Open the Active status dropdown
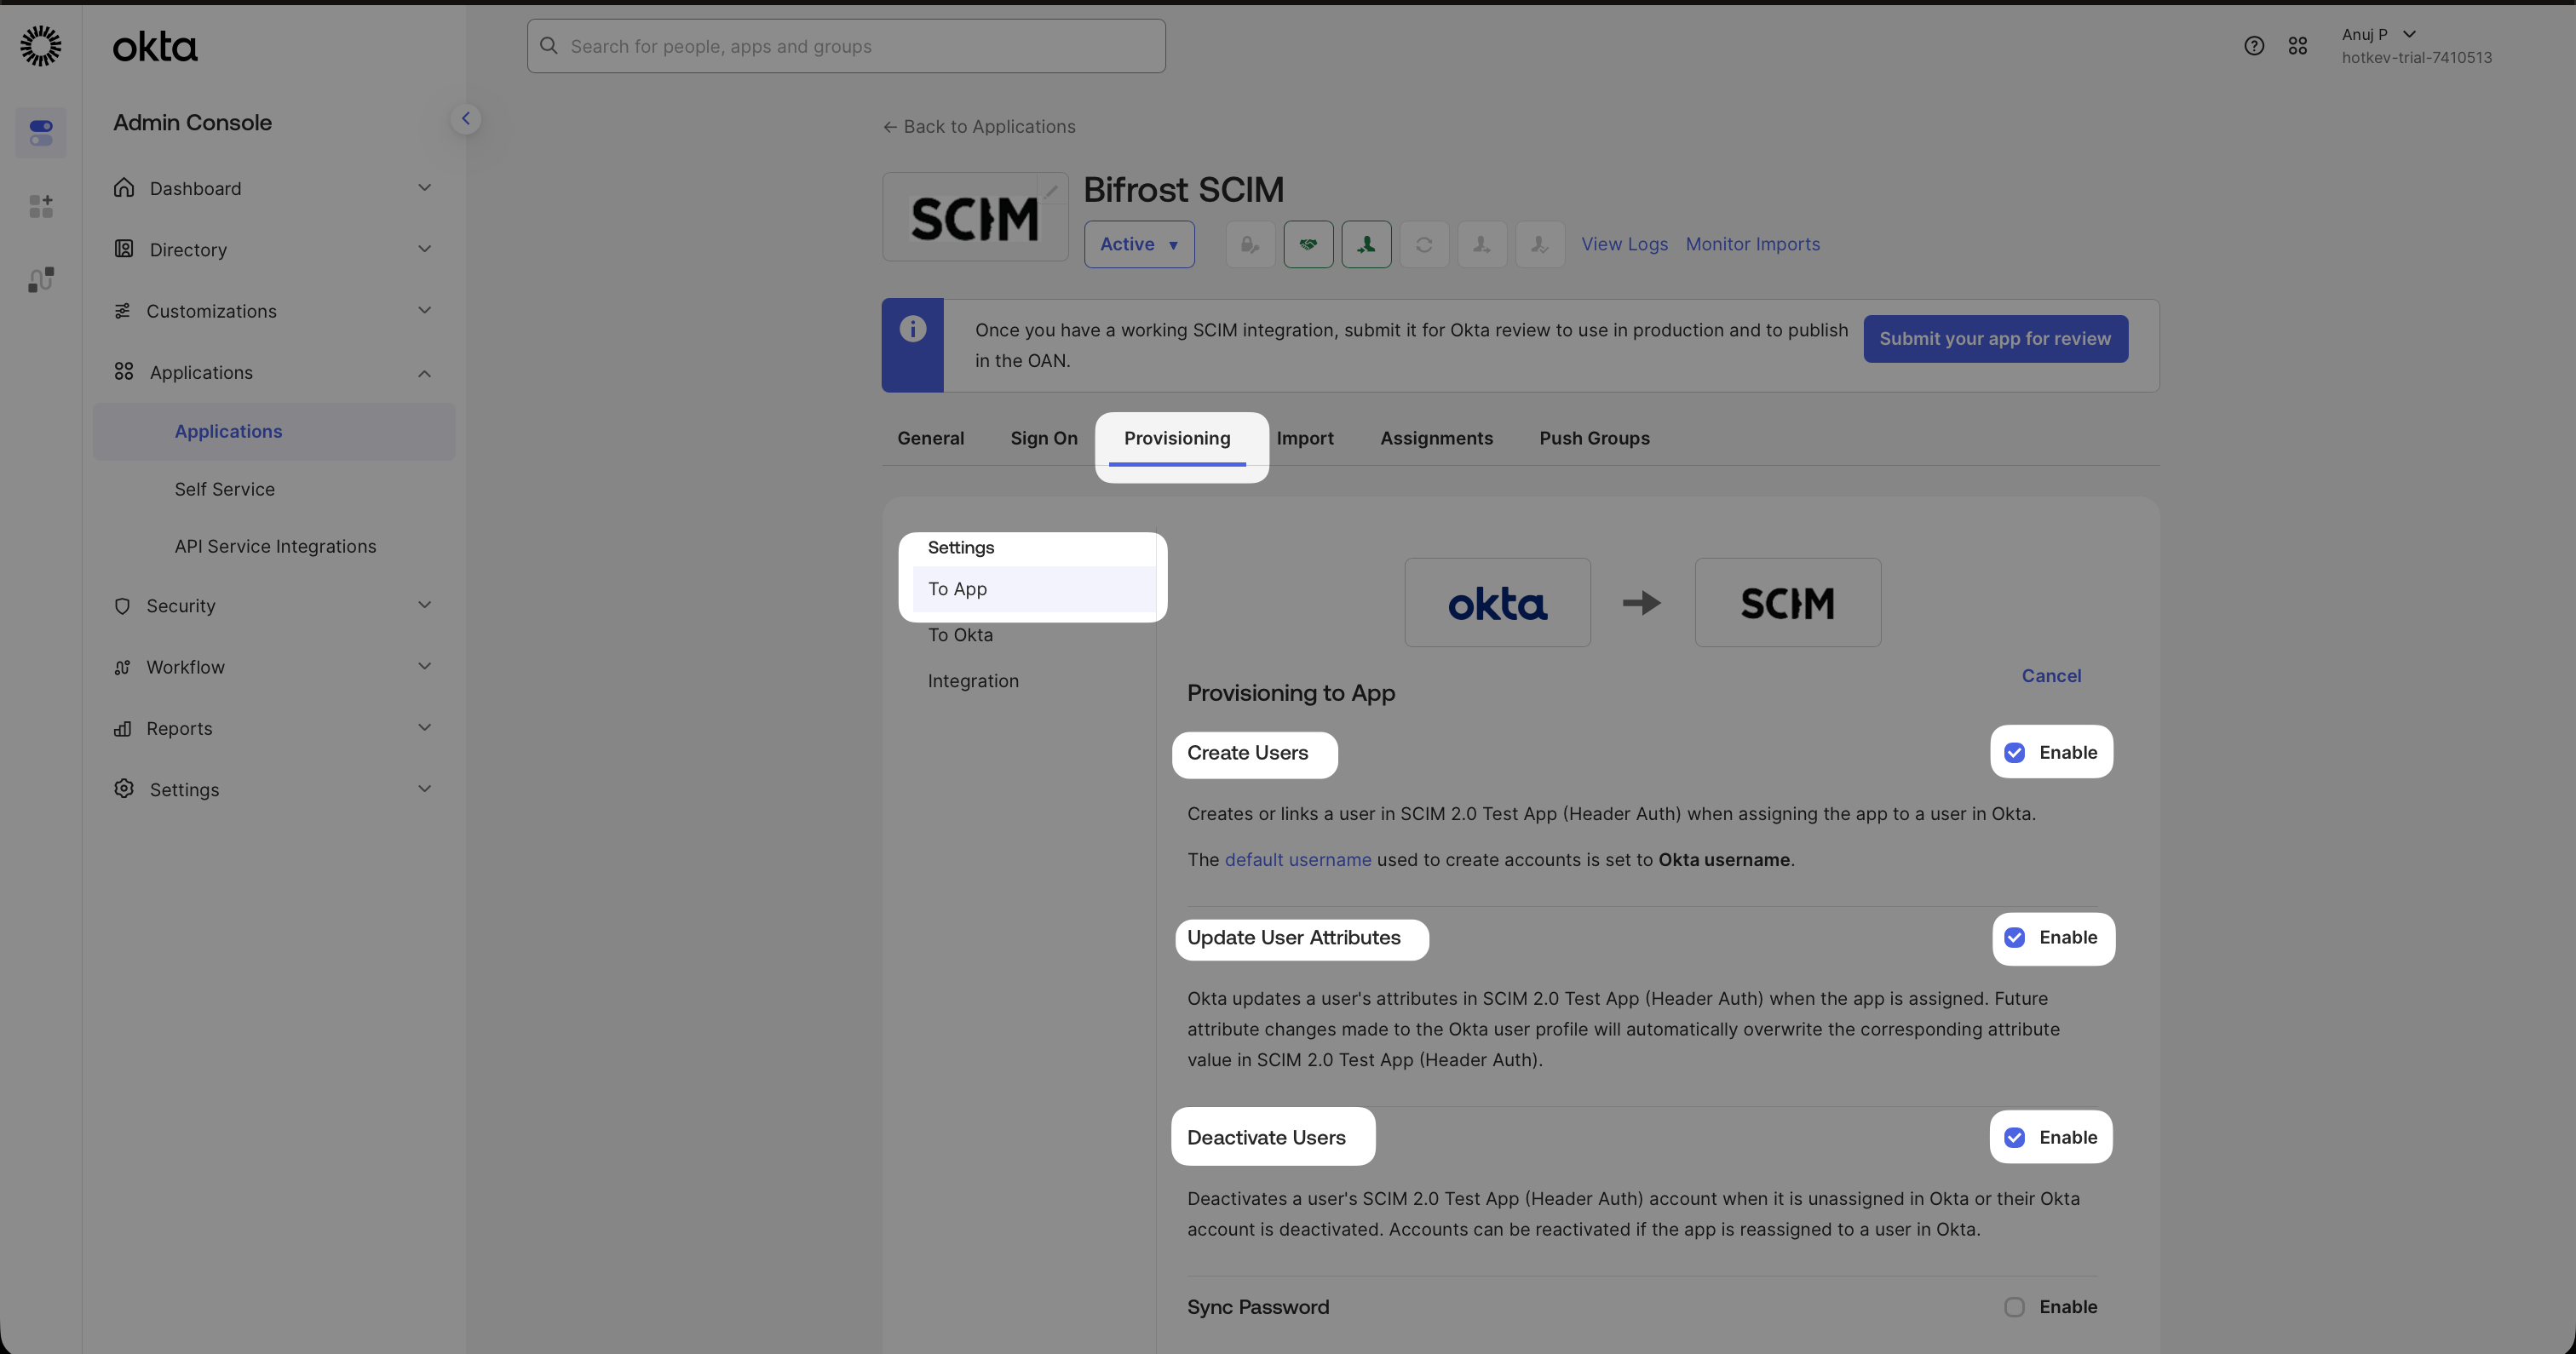The width and height of the screenshot is (2576, 1354). pyautogui.click(x=1139, y=244)
